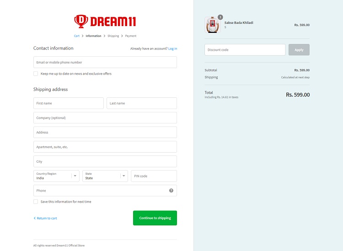The image size is (343, 251).
Task: Focus the City field
Action: tap(105, 161)
